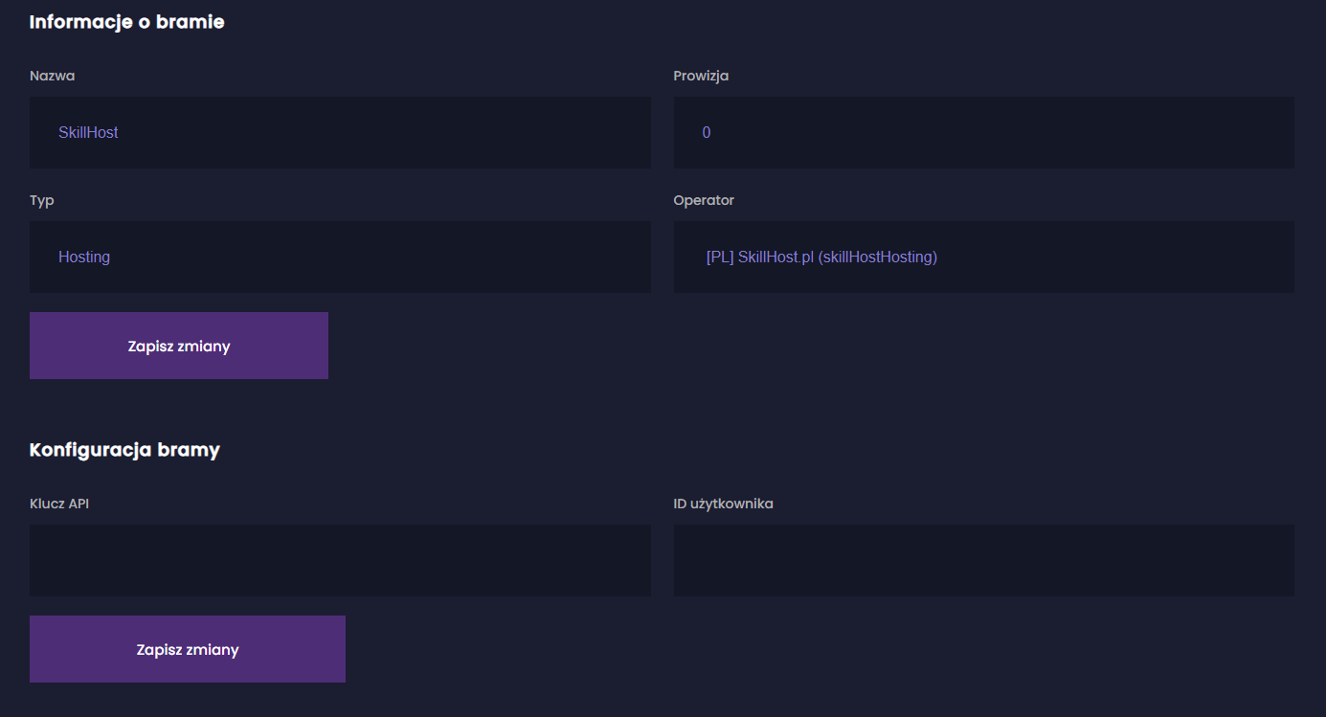This screenshot has width=1326, height=717.
Task: Click the ID użytkownika label
Action: (x=723, y=504)
